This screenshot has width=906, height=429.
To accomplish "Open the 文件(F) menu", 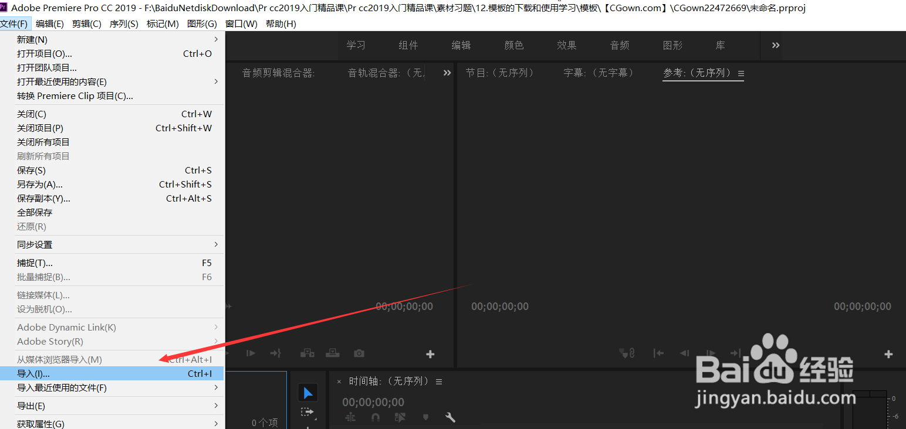I will click(15, 23).
